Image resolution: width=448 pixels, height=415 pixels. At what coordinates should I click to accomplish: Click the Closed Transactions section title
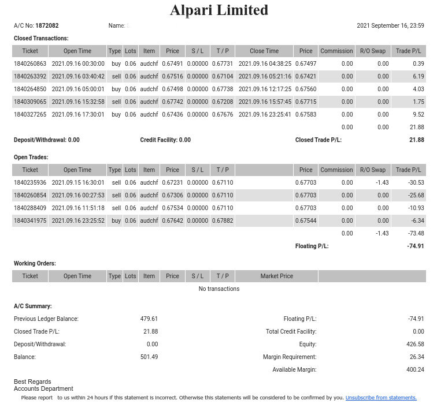pyautogui.click(x=41, y=38)
